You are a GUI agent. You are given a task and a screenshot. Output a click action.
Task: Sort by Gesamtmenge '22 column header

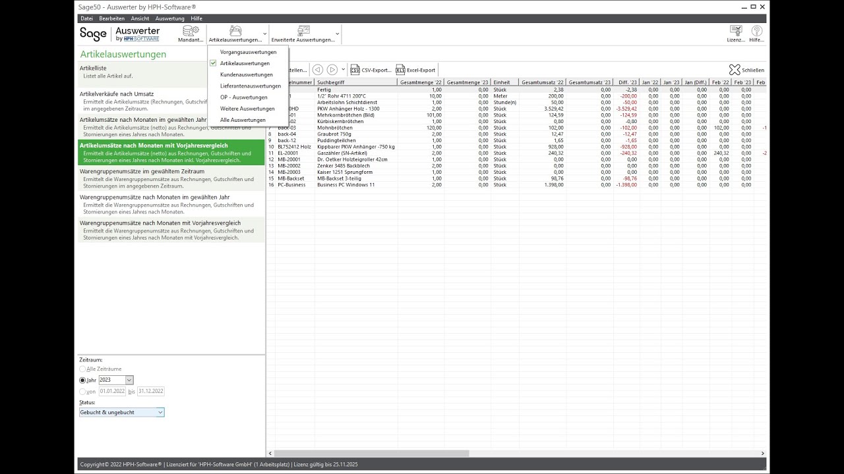(x=420, y=82)
